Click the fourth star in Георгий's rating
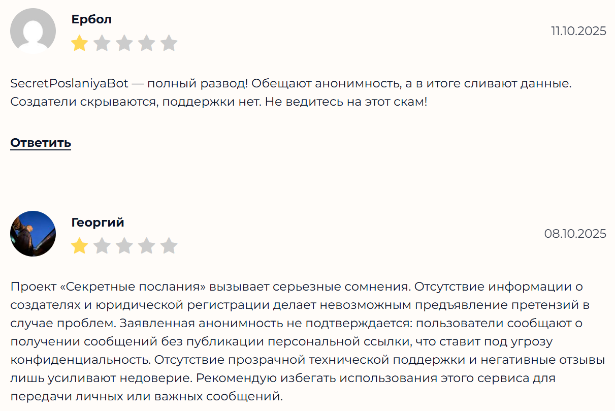 click(x=146, y=246)
